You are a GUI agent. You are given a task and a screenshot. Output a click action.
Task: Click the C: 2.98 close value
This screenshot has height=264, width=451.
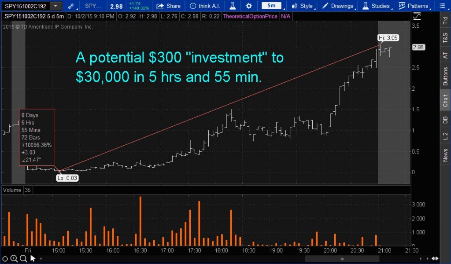tap(190, 16)
